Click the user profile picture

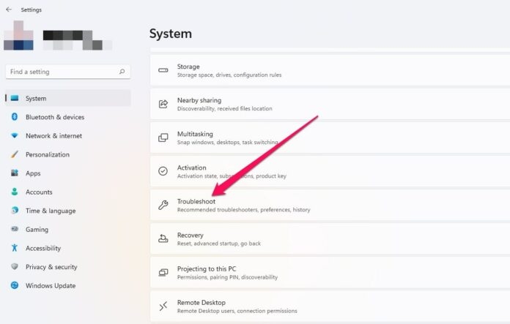click(x=18, y=36)
